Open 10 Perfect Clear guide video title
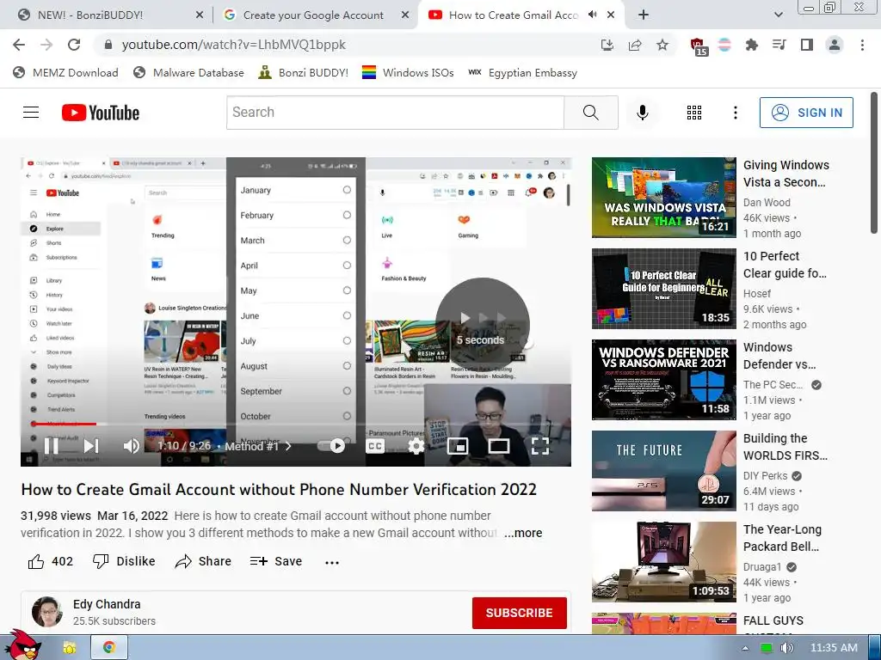Viewport: 881px width, 660px height. 785,265
